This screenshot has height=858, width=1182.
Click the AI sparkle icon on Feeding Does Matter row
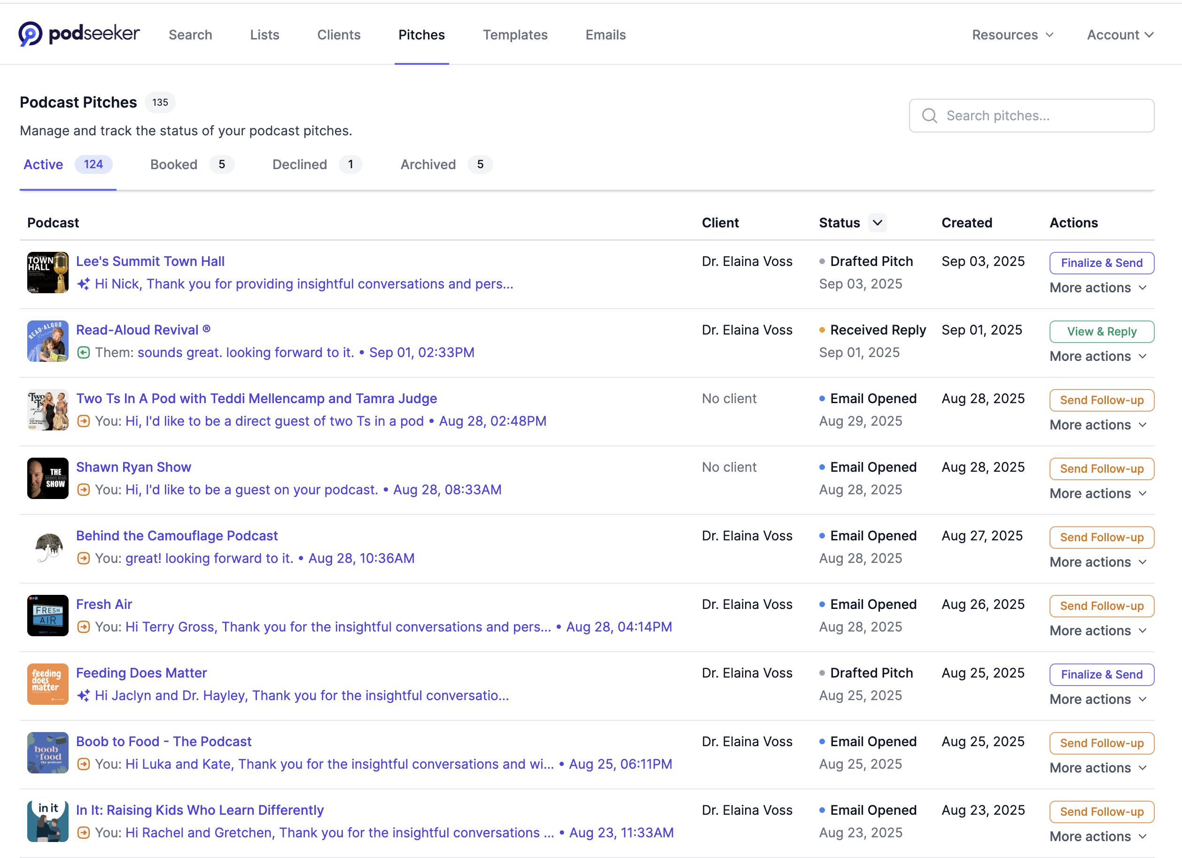[83, 696]
